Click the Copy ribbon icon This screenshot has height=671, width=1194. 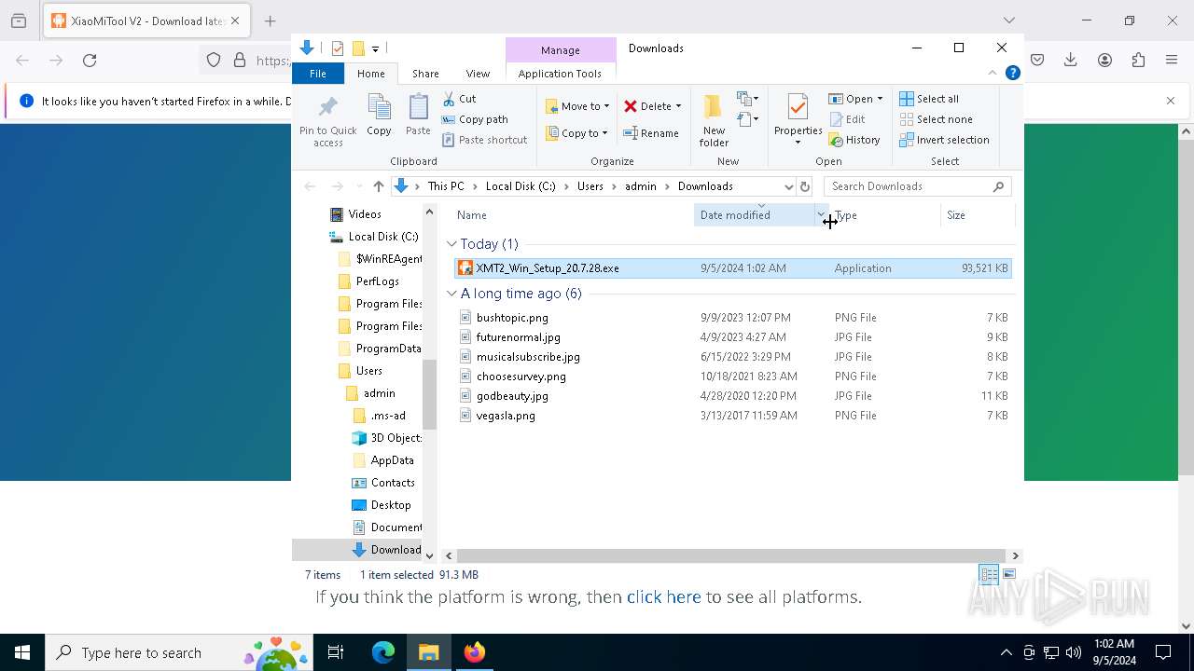(x=379, y=106)
